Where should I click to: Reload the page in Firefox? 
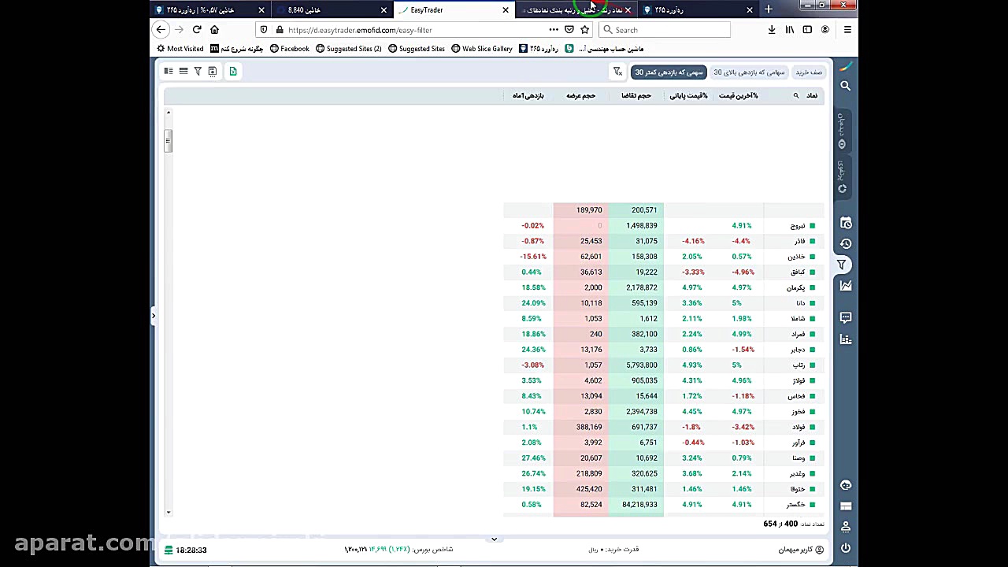tap(196, 30)
